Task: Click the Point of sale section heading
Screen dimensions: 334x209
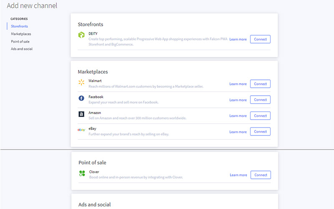Action: coord(92,163)
